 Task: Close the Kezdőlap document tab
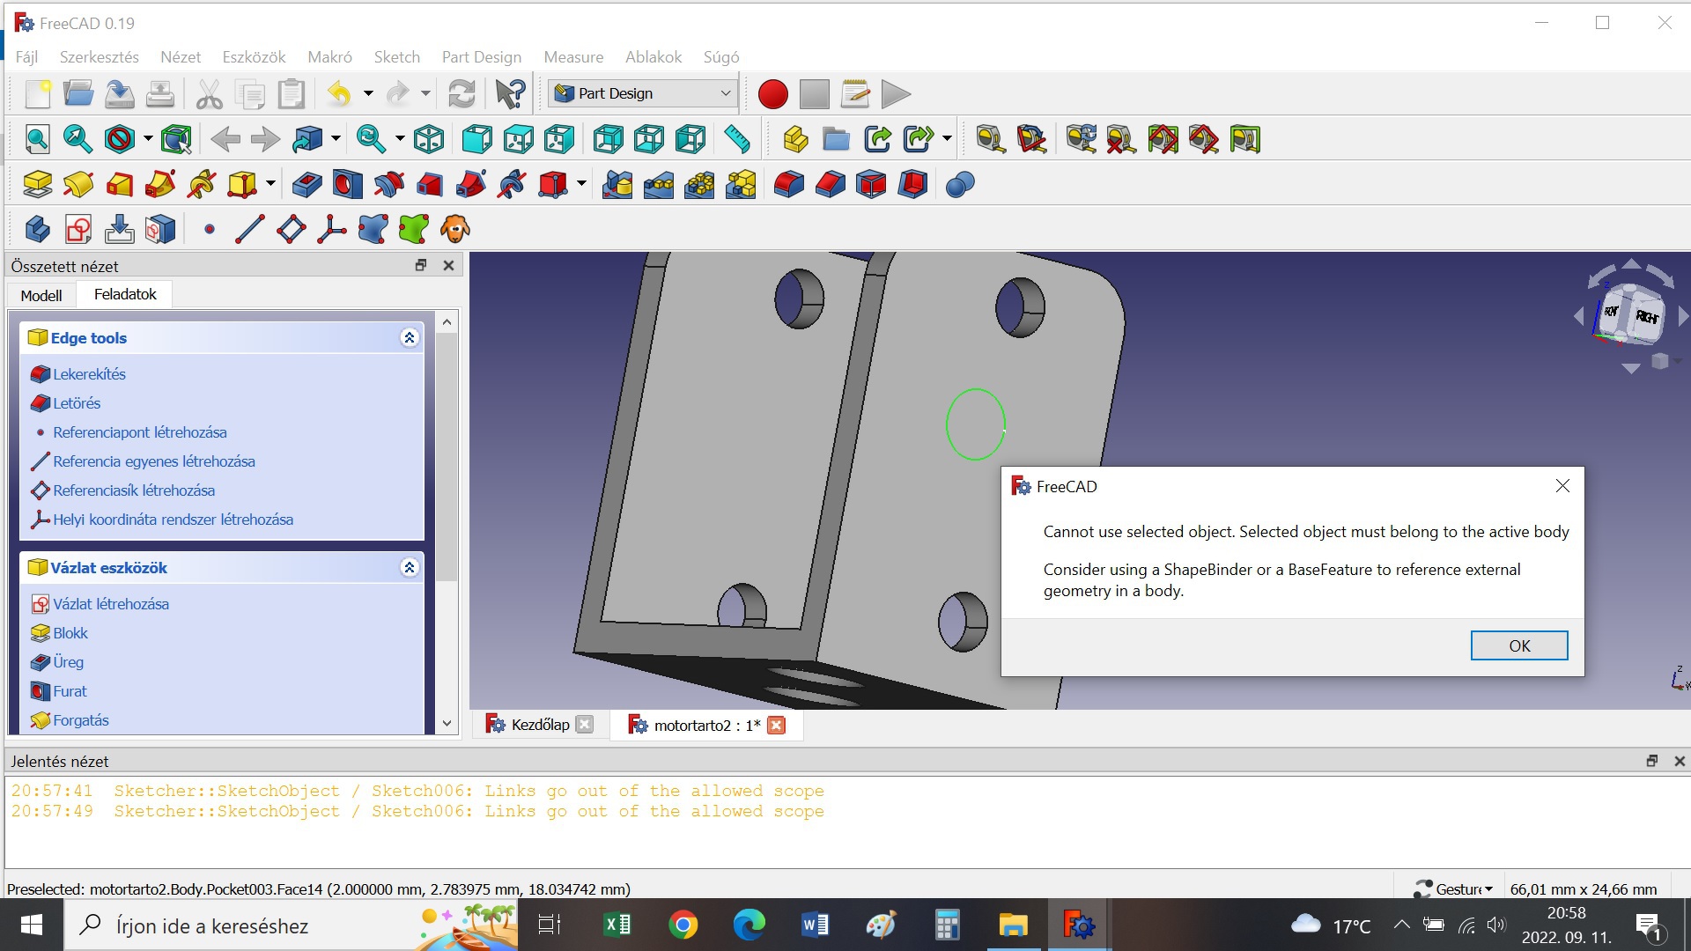tap(585, 725)
